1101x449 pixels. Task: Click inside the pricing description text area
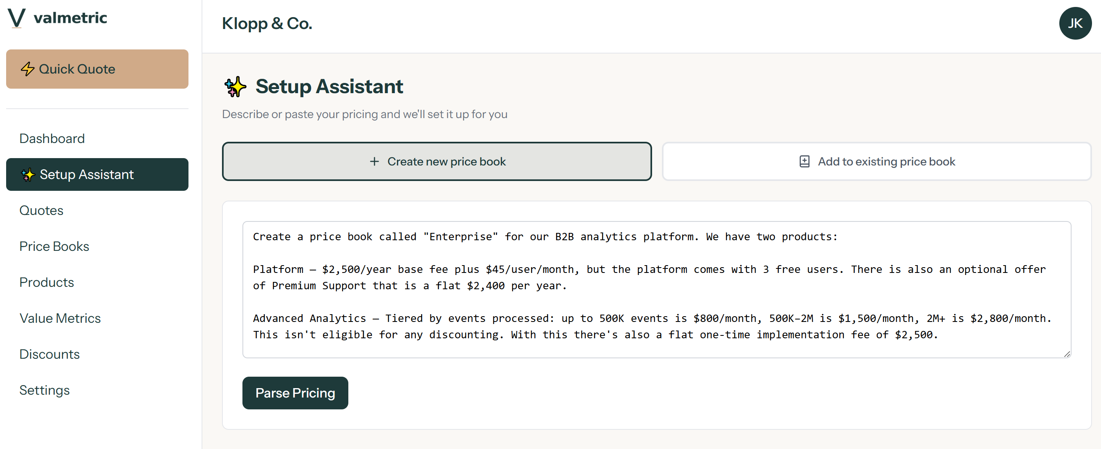(656, 289)
